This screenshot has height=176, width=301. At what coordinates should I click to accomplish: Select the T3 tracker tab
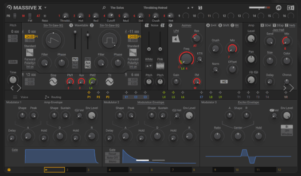click(258, 97)
